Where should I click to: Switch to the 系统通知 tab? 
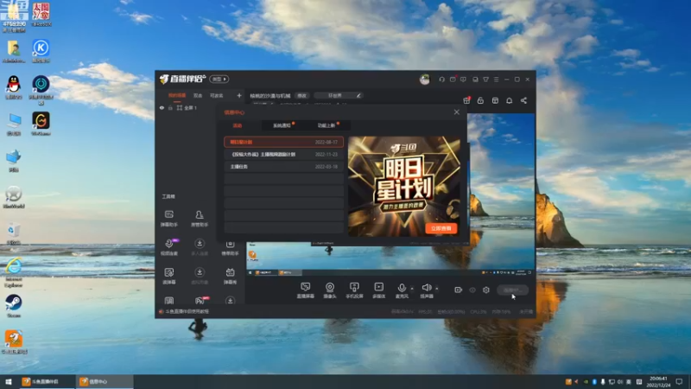[x=282, y=125]
